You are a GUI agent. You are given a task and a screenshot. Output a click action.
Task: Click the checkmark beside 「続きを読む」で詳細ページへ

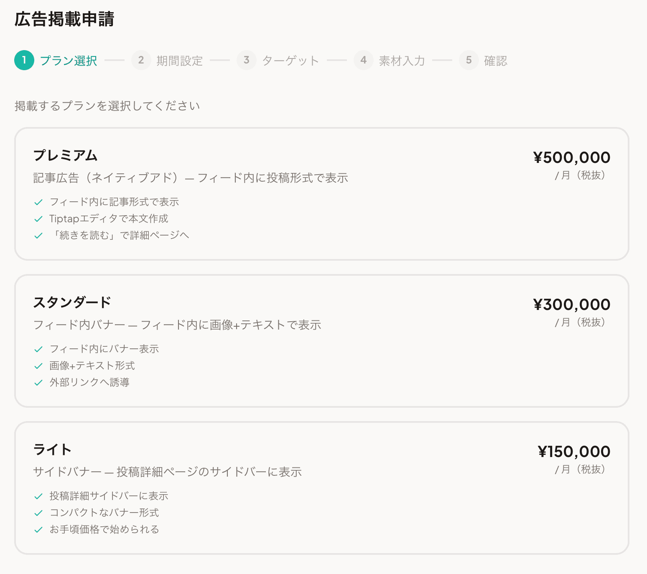(x=38, y=235)
